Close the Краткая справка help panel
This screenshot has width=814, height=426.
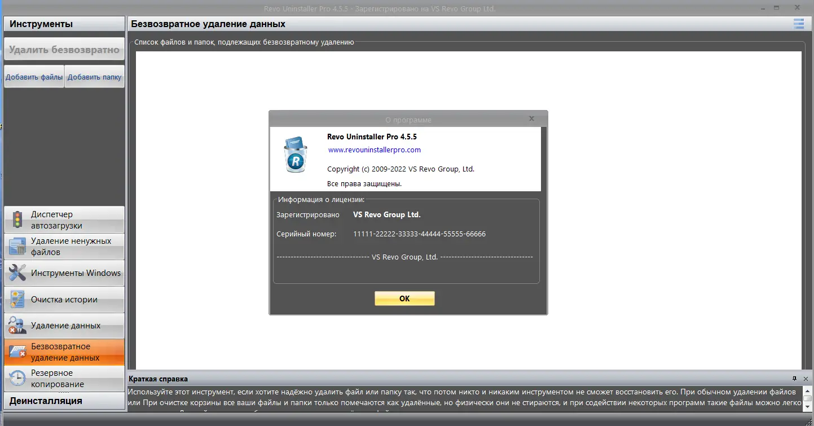coord(805,379)
